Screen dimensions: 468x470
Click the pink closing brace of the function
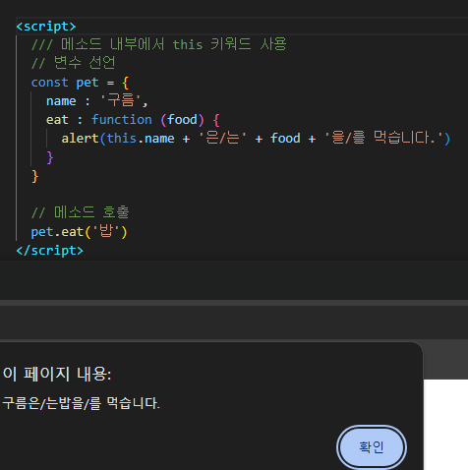tap(50, 157)
